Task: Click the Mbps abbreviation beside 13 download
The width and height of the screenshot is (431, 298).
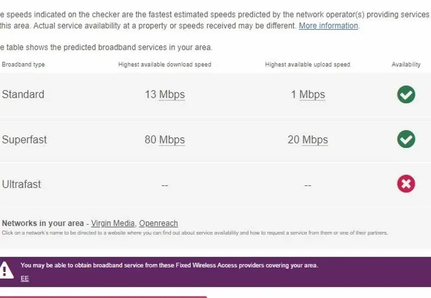Action: [x=172, y=95]
